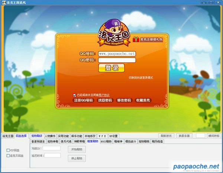The height and width of the screenshot is (173, 223).
Task: Open the 宠物刷级 tab
Action: pos(37,136)
